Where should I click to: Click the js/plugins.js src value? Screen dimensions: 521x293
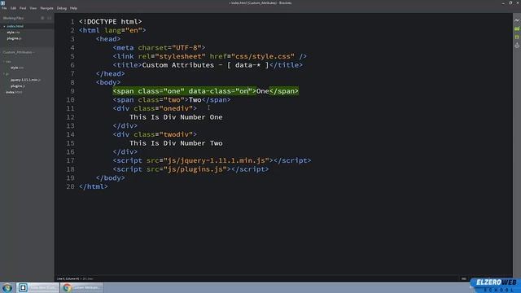(x=197, y=169)
